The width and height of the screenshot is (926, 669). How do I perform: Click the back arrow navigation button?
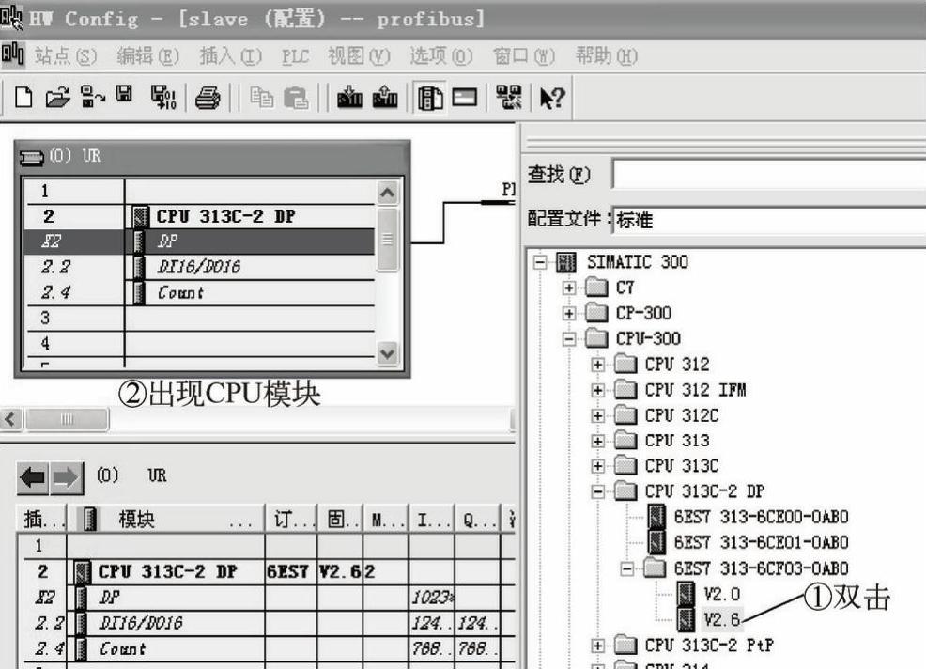coord(33,477)
